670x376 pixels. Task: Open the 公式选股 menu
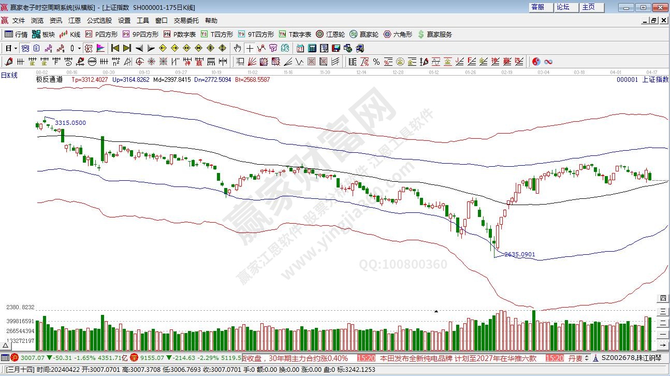click(x=99, y=21)
